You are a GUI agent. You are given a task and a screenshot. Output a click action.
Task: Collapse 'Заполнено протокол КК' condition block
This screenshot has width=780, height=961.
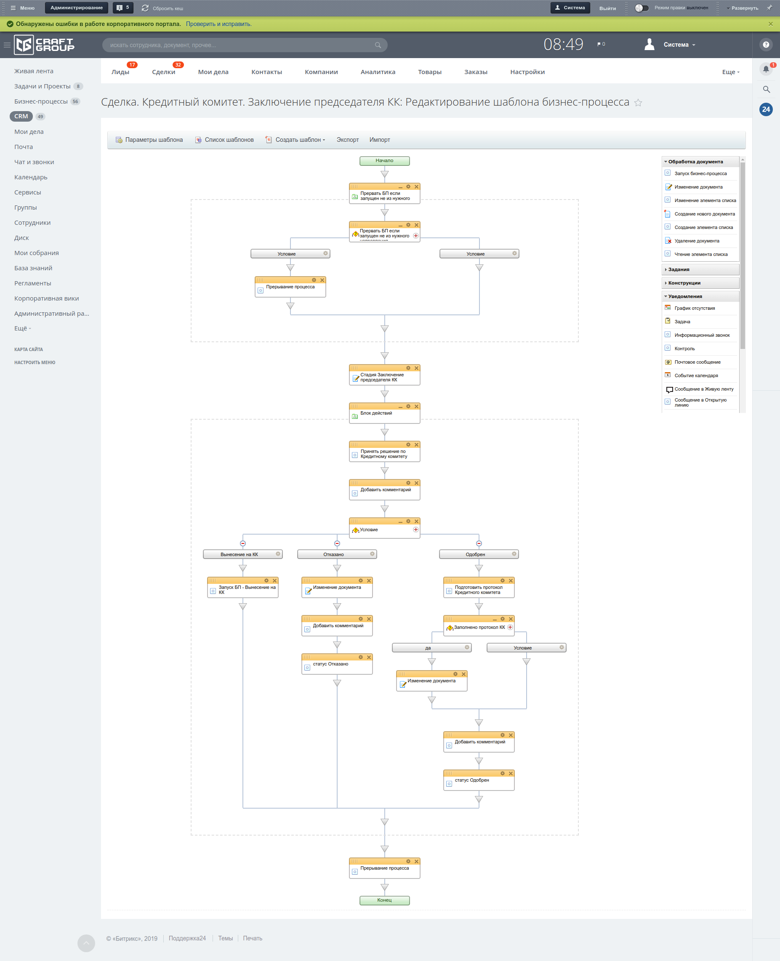pos(494,619)
